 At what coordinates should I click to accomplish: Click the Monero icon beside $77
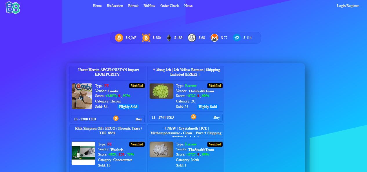214,38
